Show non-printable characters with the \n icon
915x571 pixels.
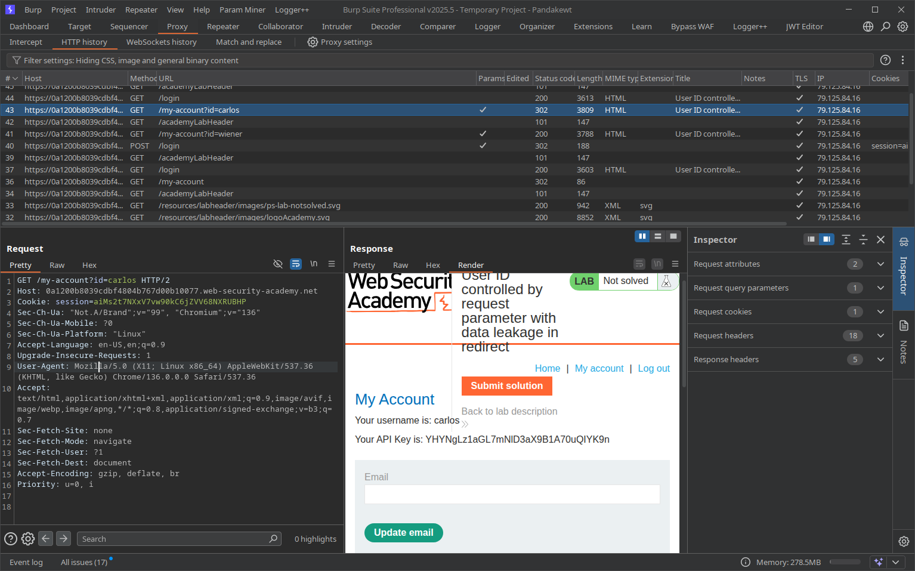click(314, 263)
